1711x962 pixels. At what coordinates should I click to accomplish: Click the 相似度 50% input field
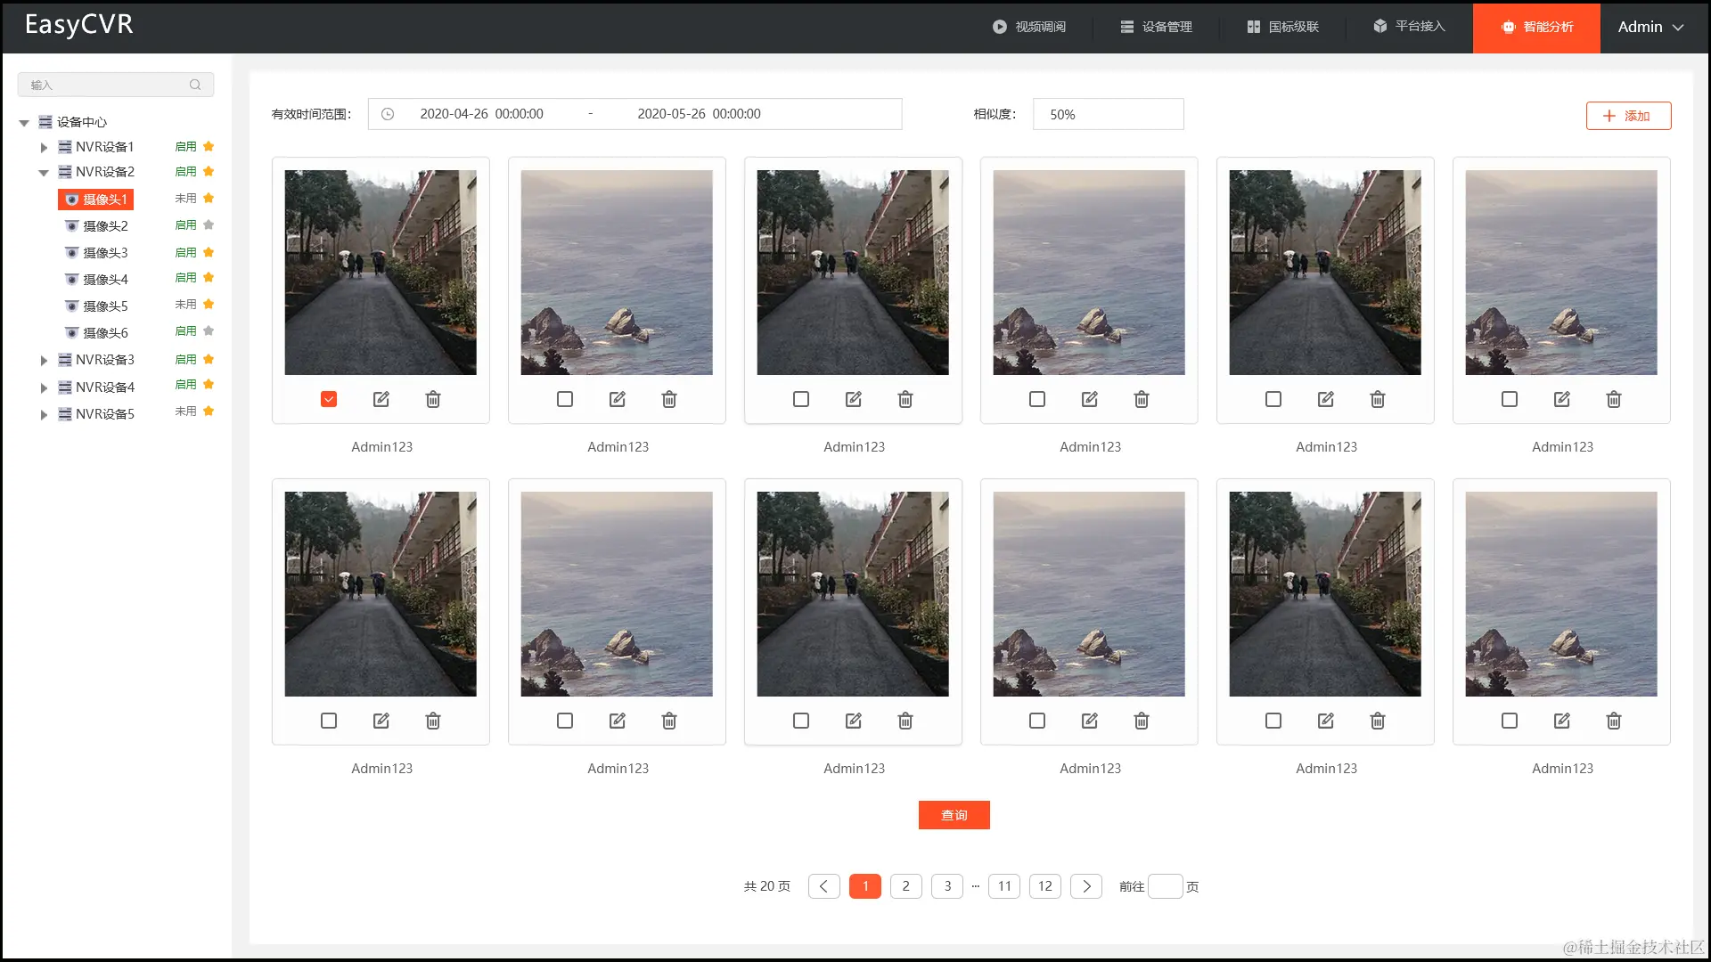click(1108, 114)
